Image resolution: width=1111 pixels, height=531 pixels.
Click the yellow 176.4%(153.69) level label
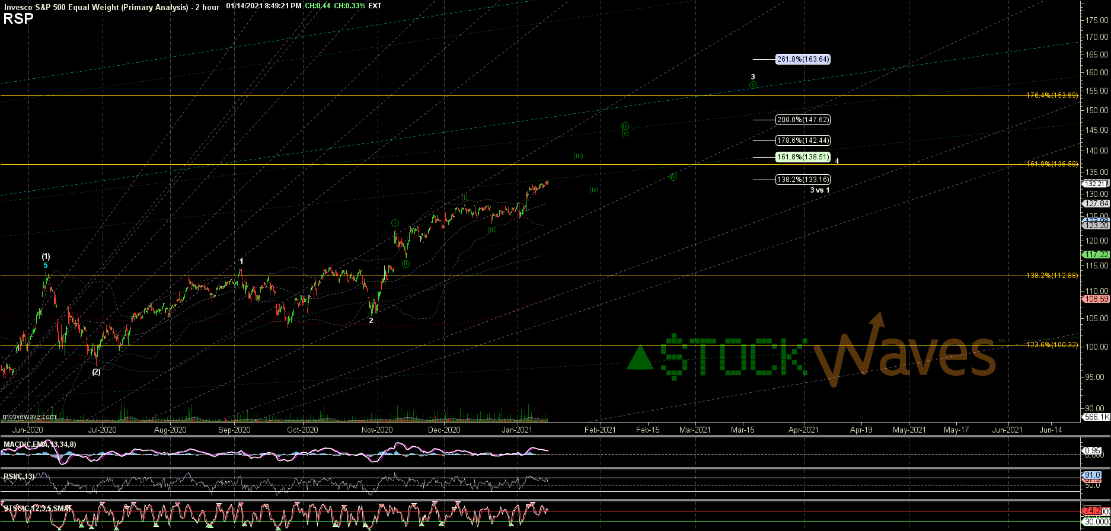[x=1052, y=95]
